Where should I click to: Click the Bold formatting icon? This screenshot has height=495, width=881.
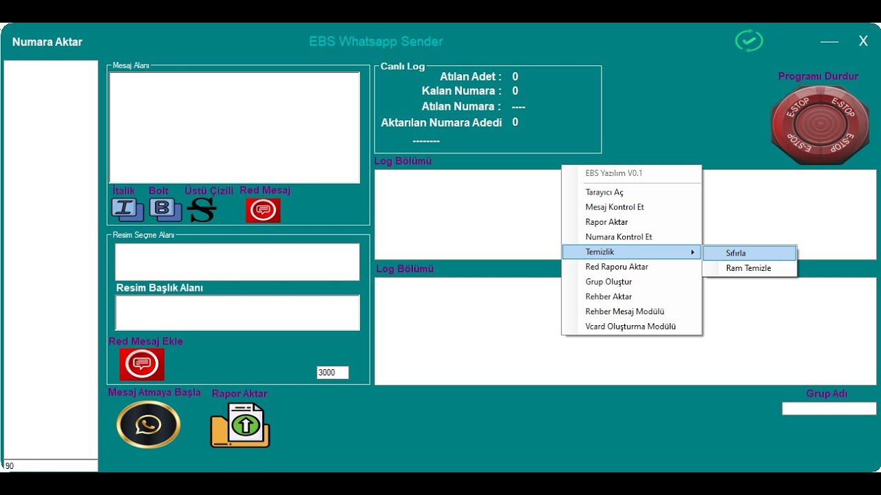(165, 210)
